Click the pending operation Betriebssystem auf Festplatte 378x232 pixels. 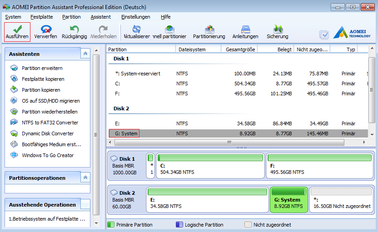47,219
